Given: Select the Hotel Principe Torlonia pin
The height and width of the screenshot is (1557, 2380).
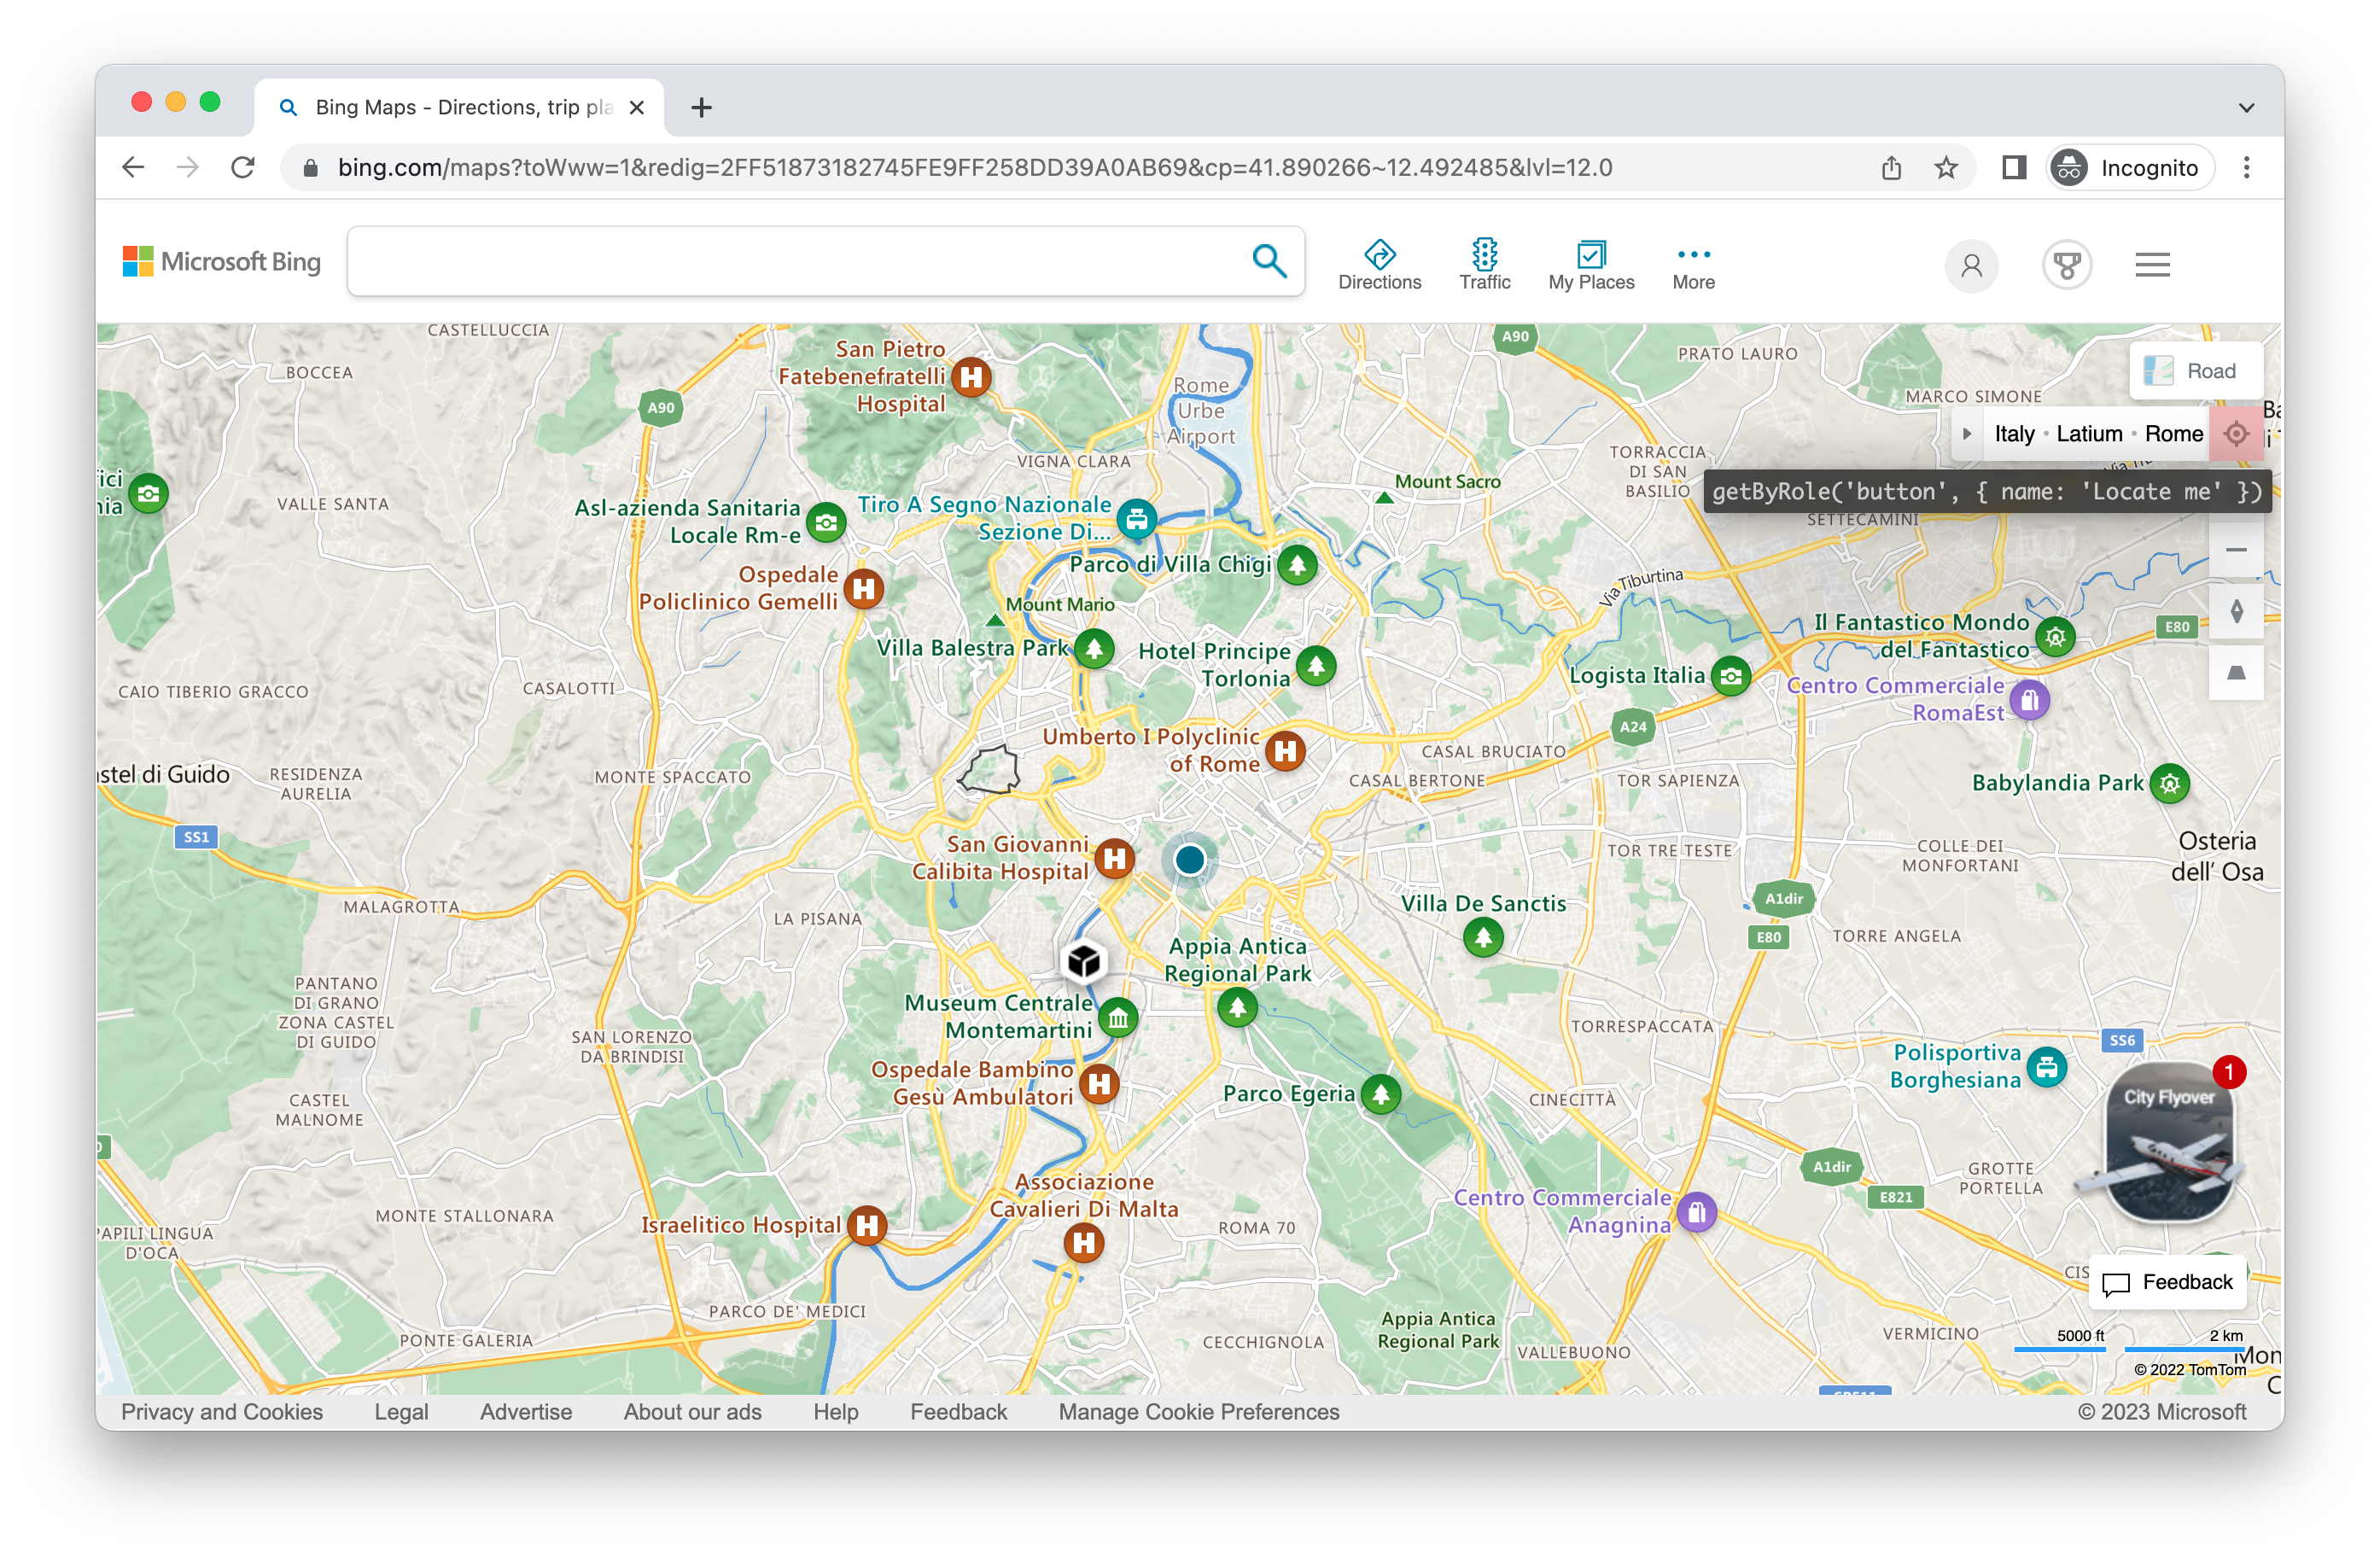Looking at the screenshot, I should 1316,665.
